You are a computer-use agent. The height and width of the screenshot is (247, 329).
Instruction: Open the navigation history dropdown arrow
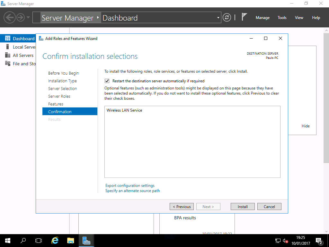28,17
